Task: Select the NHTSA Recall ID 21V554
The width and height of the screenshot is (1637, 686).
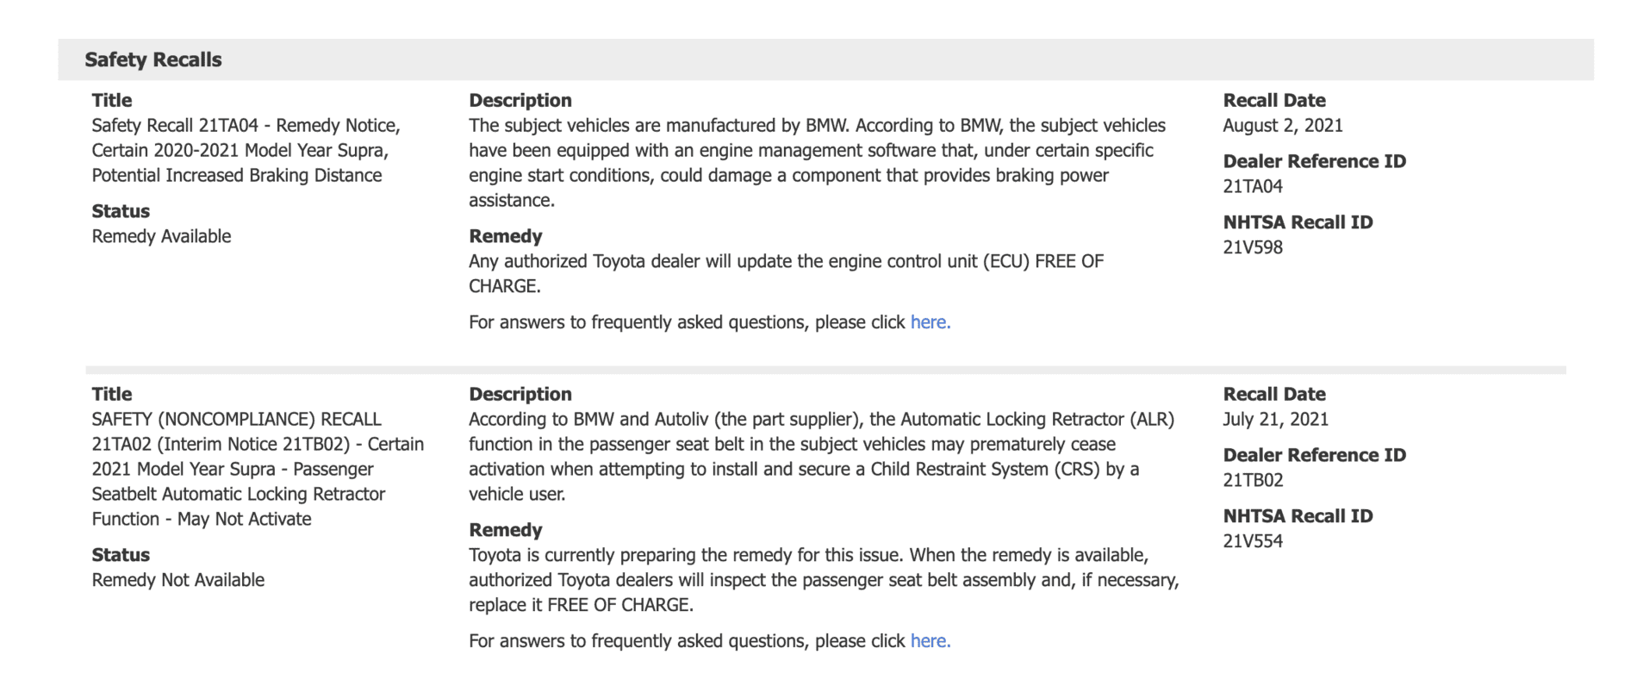Action: [x=1253, y=541]
